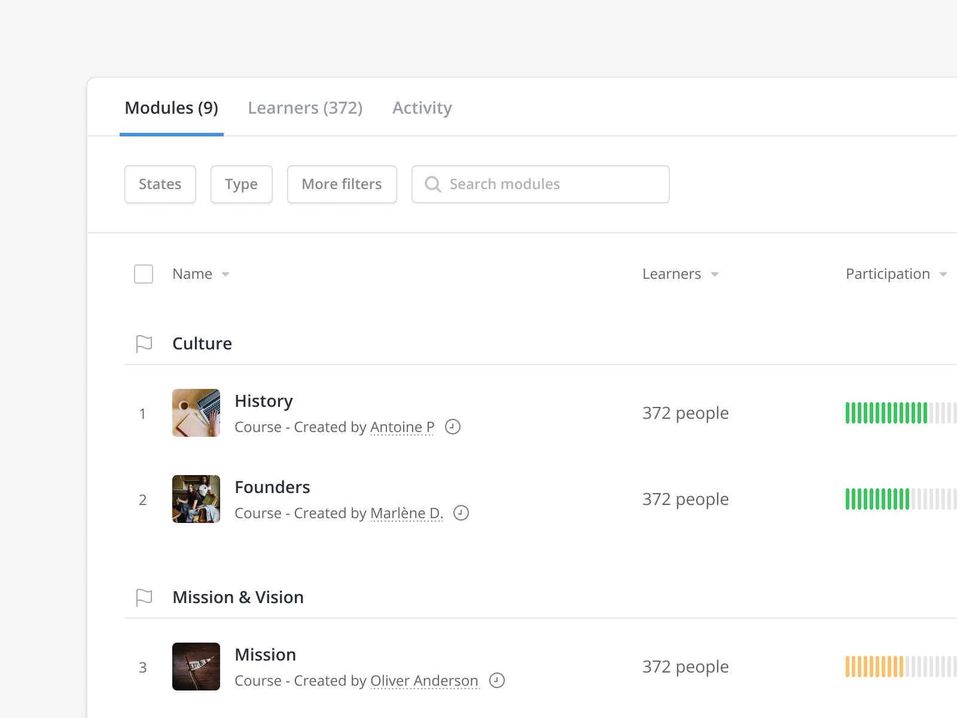Viewport: 957px width, 718px height.
Task: Open creator link Marlène D.
Action: 407,513
